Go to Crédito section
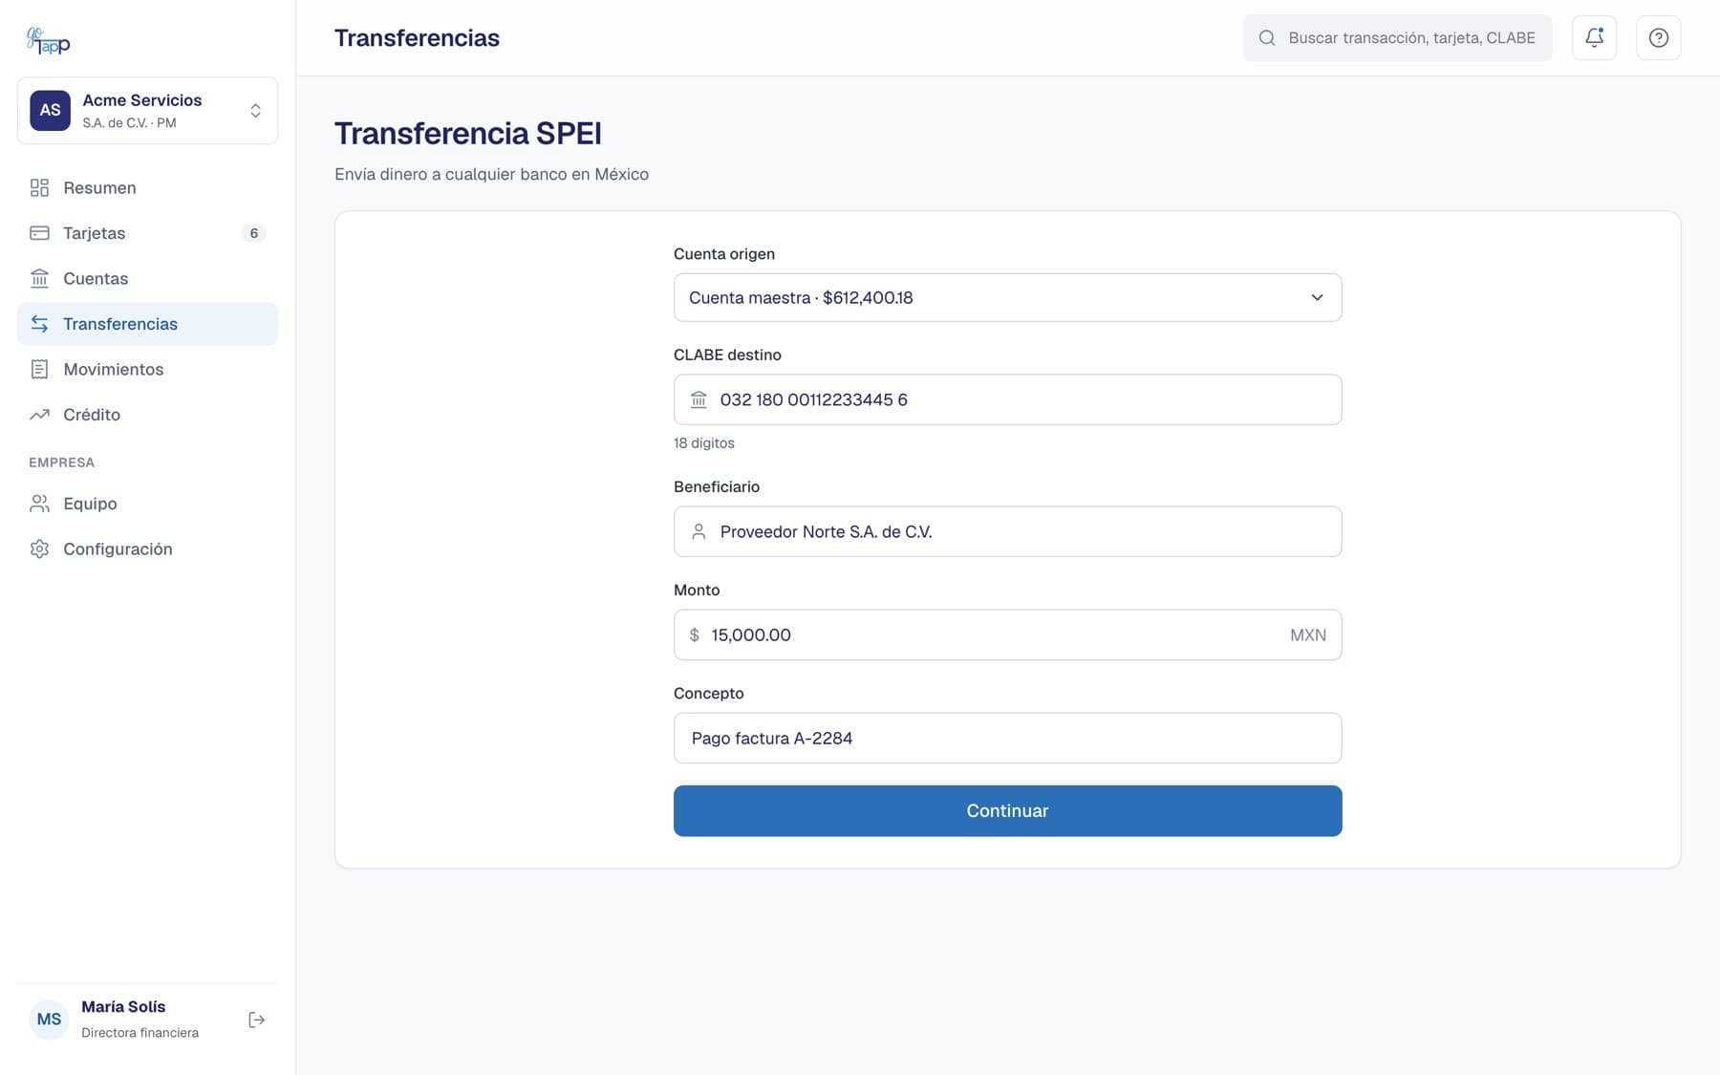Viewport: 1720px width, 1075px height. [147, 415]
